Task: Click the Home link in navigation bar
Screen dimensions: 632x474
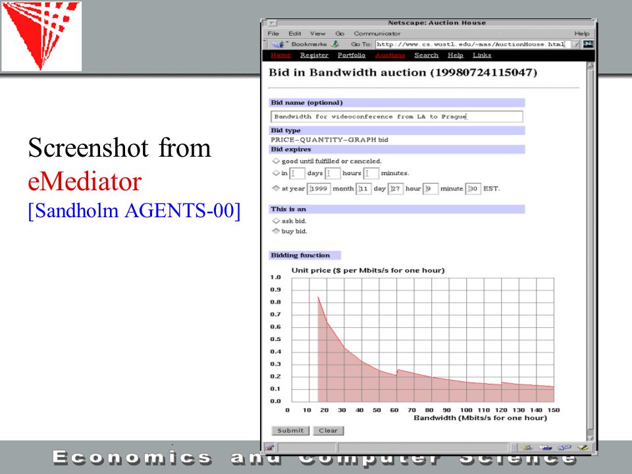Action: tap(280, 55)
